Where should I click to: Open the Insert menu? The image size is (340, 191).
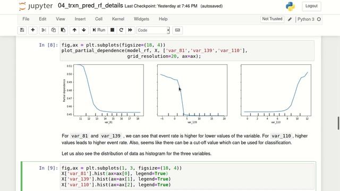pos(80,19)
